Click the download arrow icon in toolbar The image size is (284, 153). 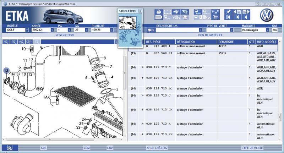[176, 17]
